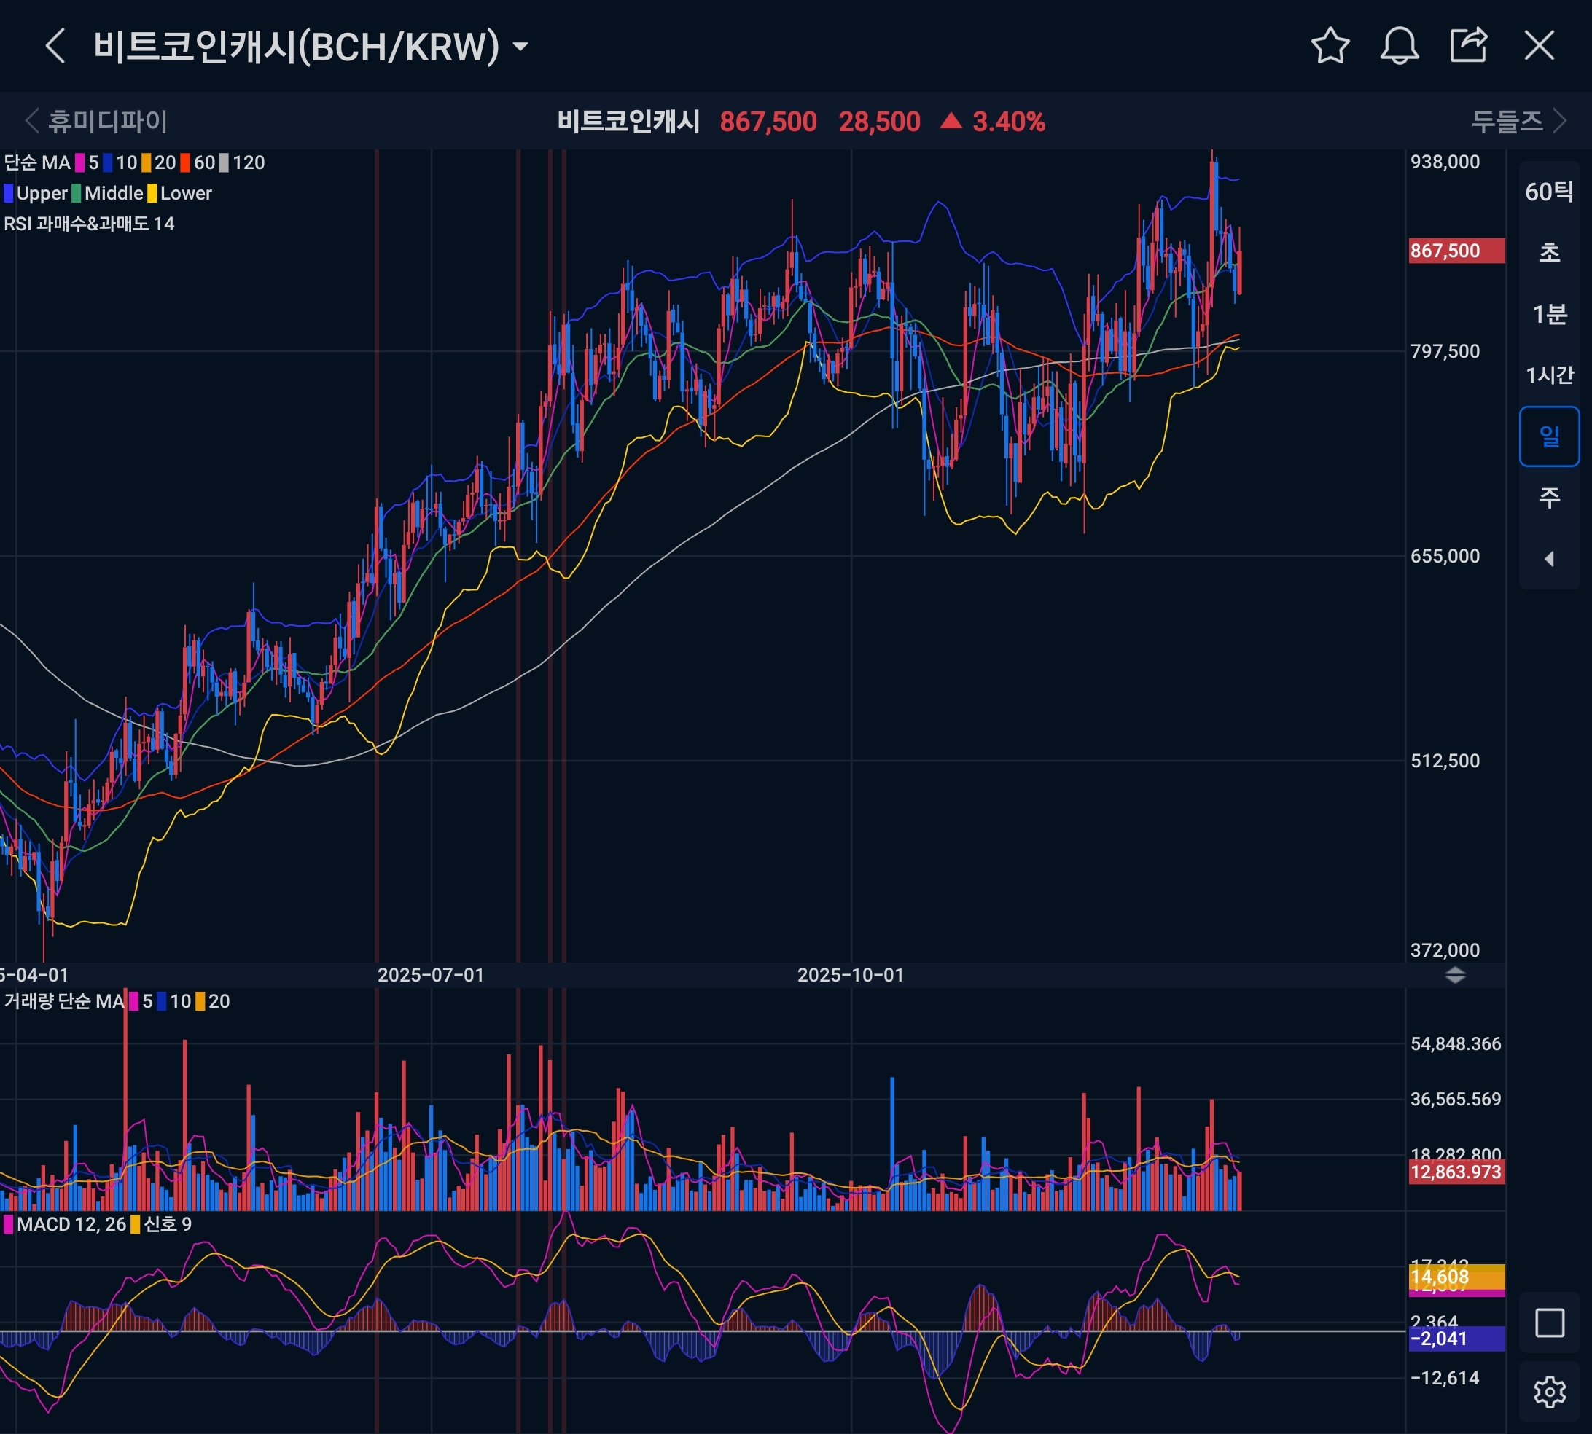Add Bitcoin Cash to favorites with star icon
The height and width of the screenshot is (1434, 1592).
(1330, 46)
